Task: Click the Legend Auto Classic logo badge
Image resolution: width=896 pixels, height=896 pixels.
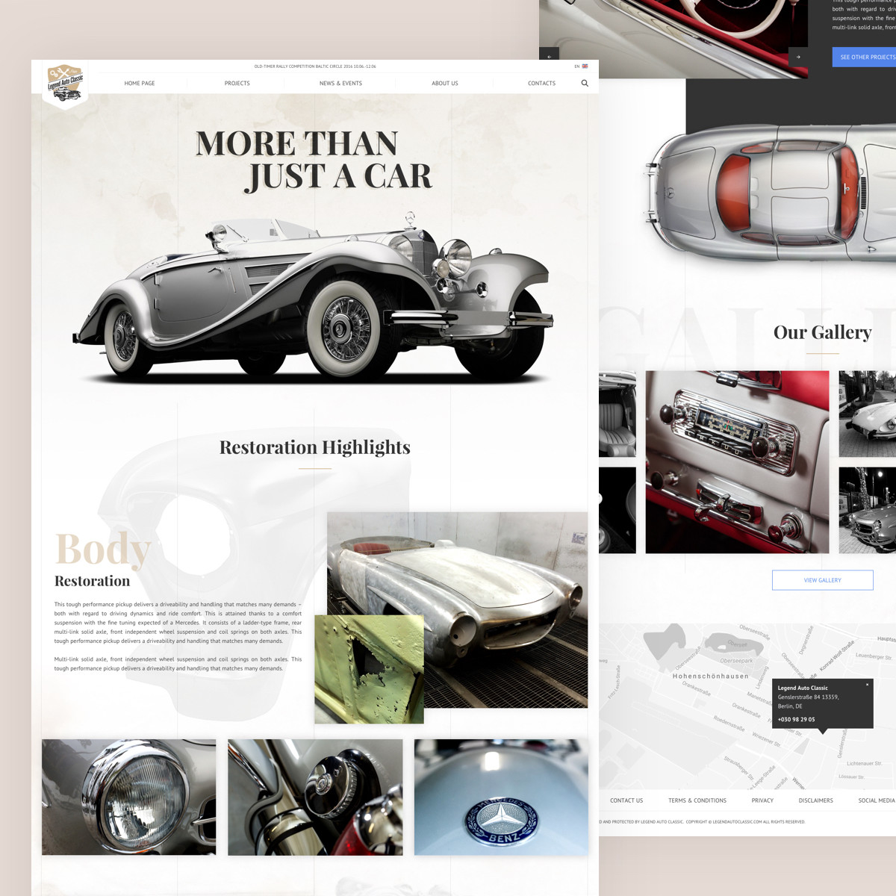Action: [65, 86]
